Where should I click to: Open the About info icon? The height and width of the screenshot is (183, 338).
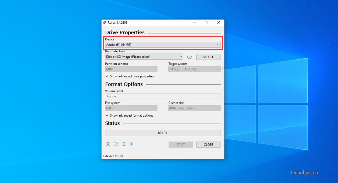pos(116,144)
